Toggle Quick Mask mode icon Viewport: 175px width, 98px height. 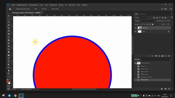coord(8,86)
